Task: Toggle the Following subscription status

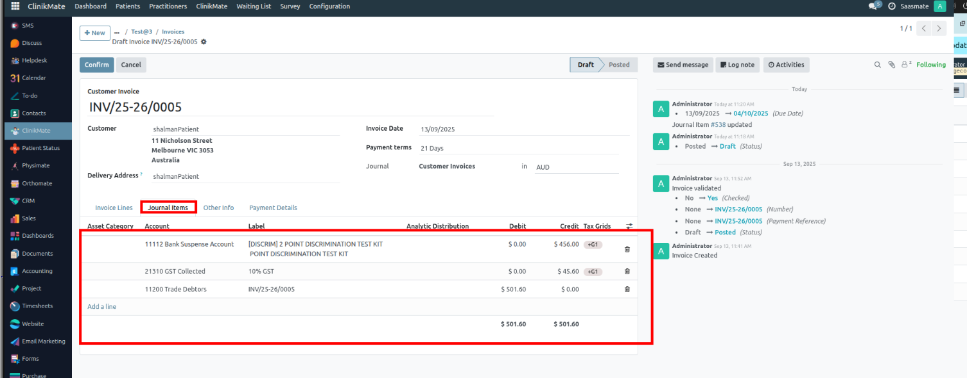Action: pos(930,65)
